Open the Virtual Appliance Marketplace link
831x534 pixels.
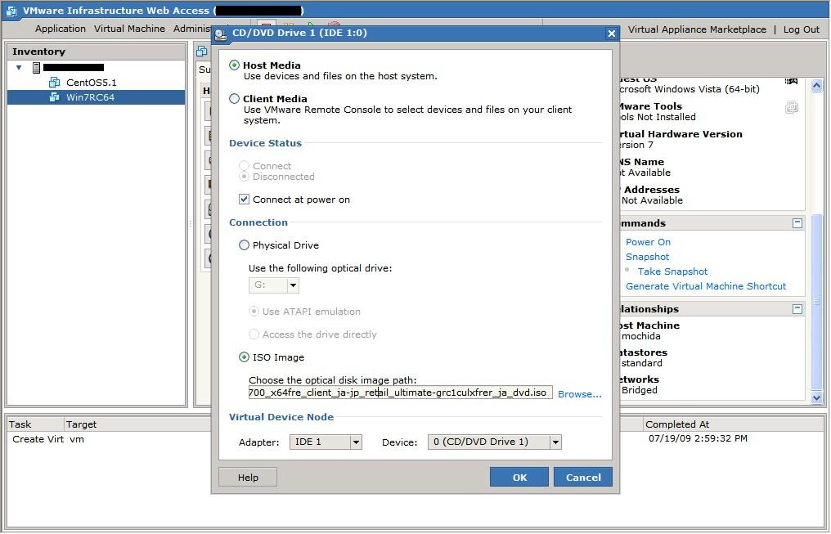click(697, 29)
